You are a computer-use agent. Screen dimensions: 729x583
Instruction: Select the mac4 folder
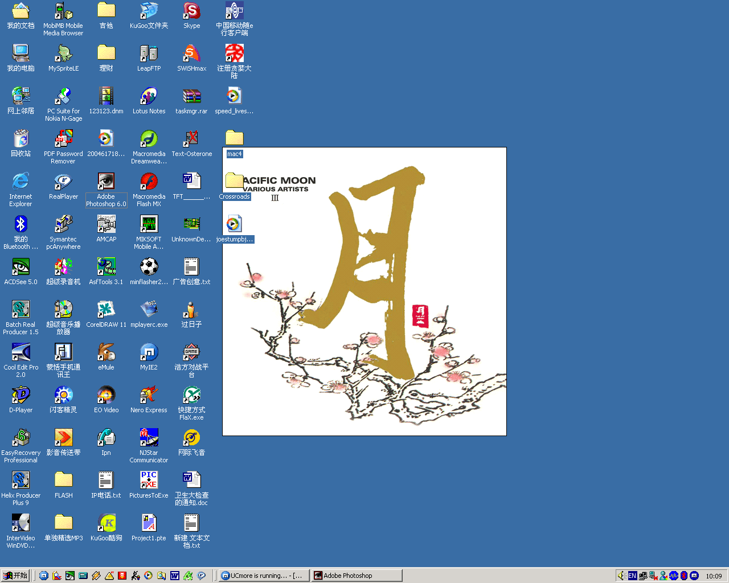pos(234,143)
